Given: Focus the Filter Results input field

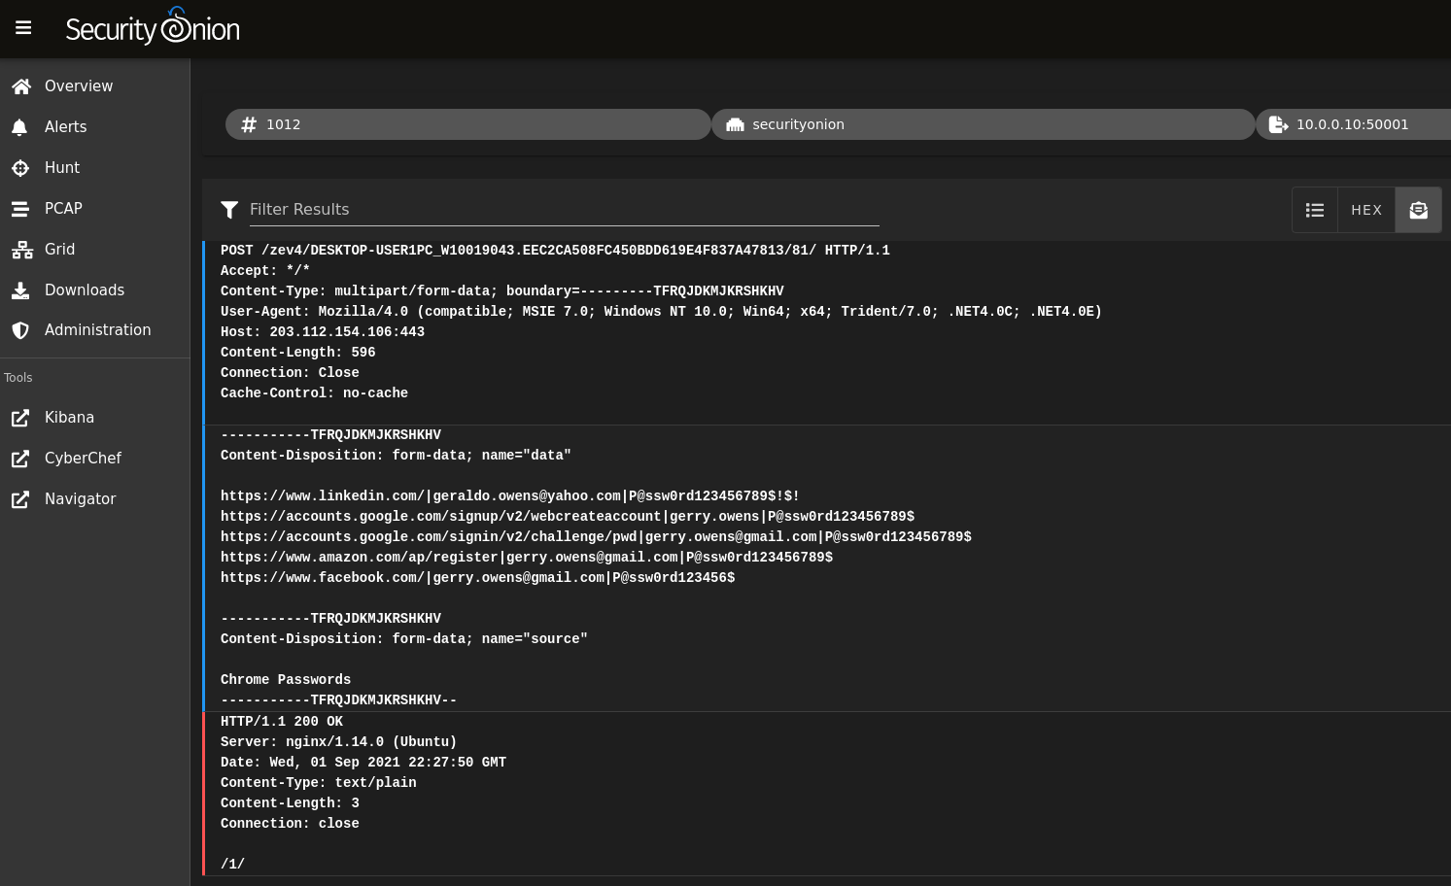Looking at the screenshot, I should tap(565, 210).
